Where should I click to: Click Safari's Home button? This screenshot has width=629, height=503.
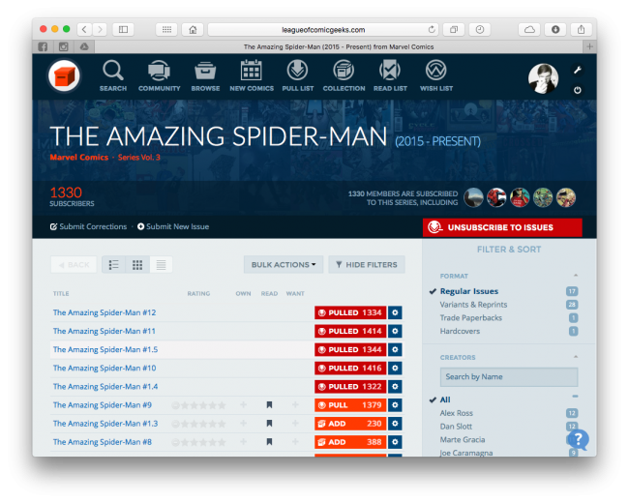coord(193,29)
